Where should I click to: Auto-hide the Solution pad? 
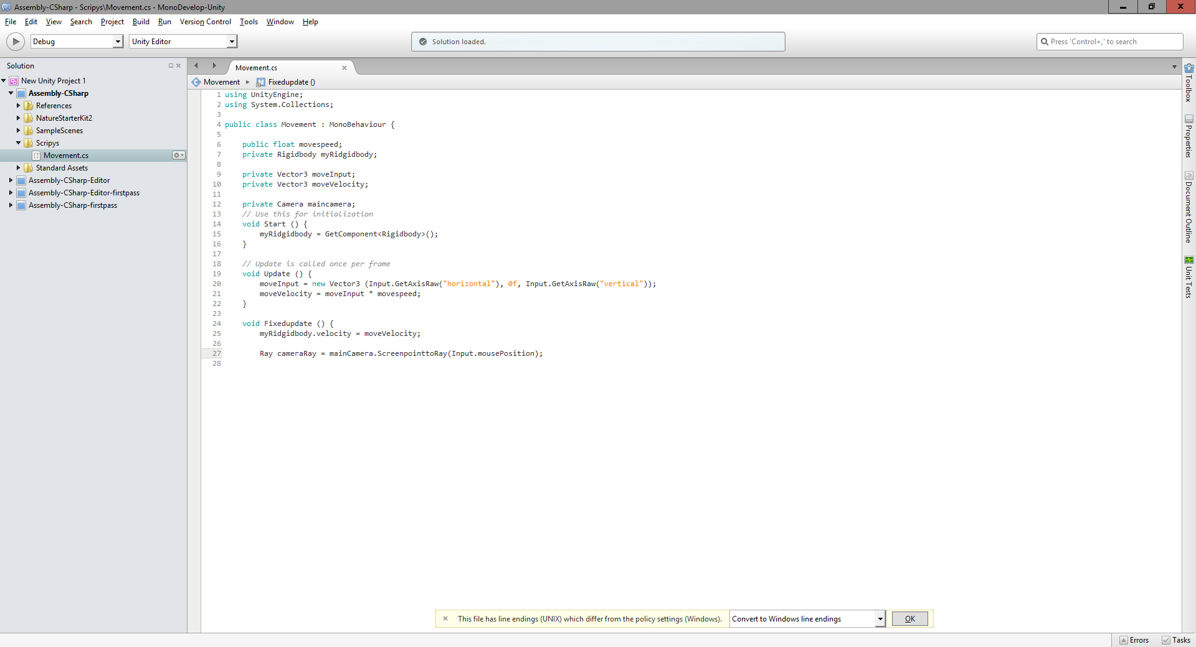[171, 65]
